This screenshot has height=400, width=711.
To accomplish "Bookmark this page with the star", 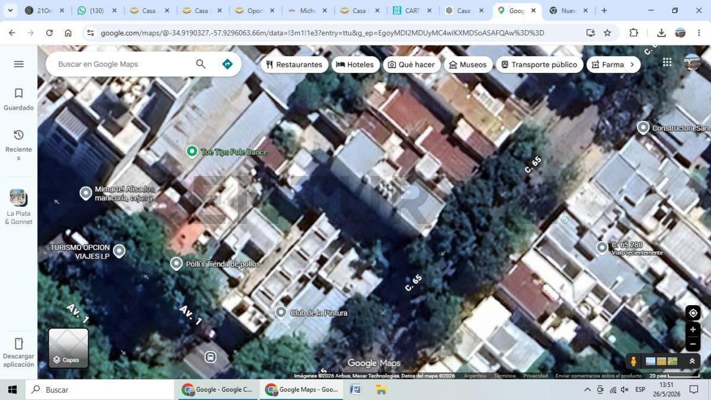I will [607, 33].
